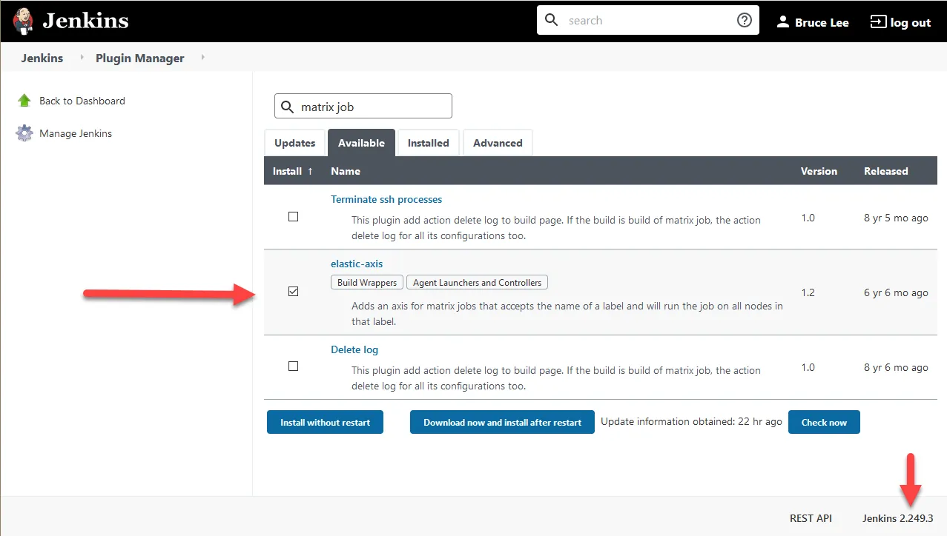Click the Check now button
The width and height of the screenshot is (947, 536).
pyautogui.click(x=824, y=422)
